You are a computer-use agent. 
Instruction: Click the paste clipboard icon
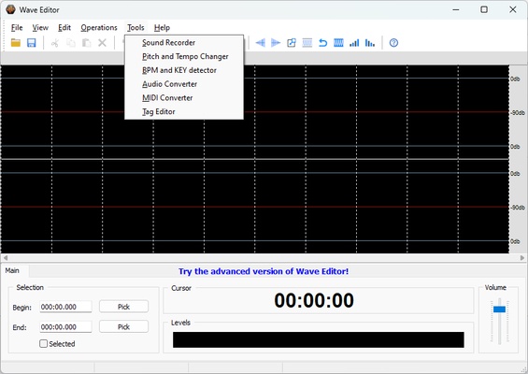click(87, 43)
